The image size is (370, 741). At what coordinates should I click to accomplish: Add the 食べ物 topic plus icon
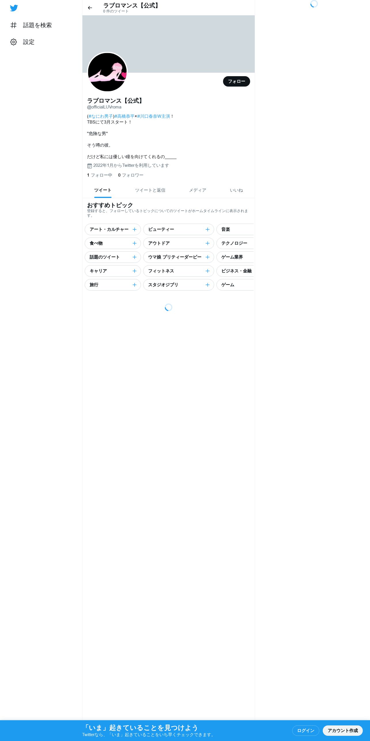pos(135,243)
